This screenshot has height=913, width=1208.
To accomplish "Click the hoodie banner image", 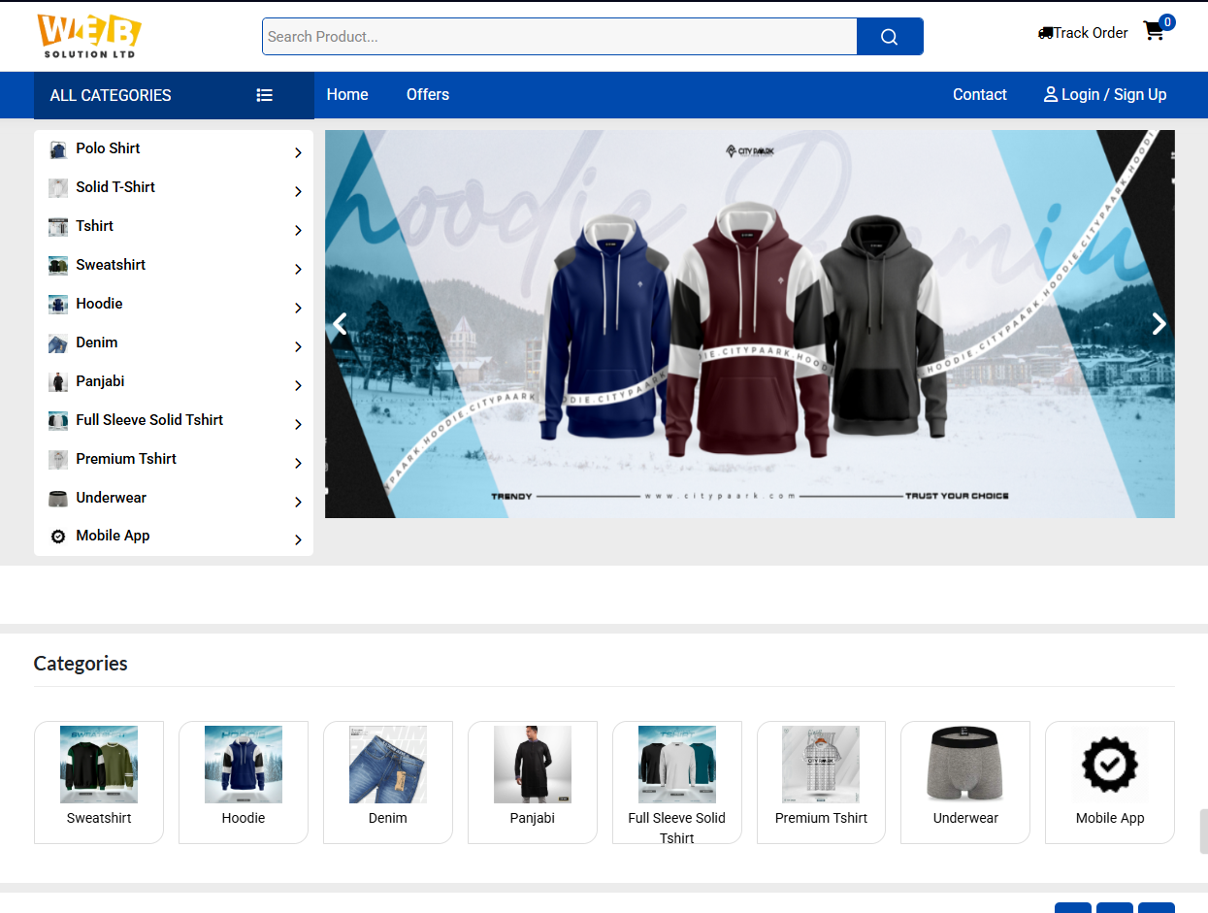I will [x=750, y=324].
